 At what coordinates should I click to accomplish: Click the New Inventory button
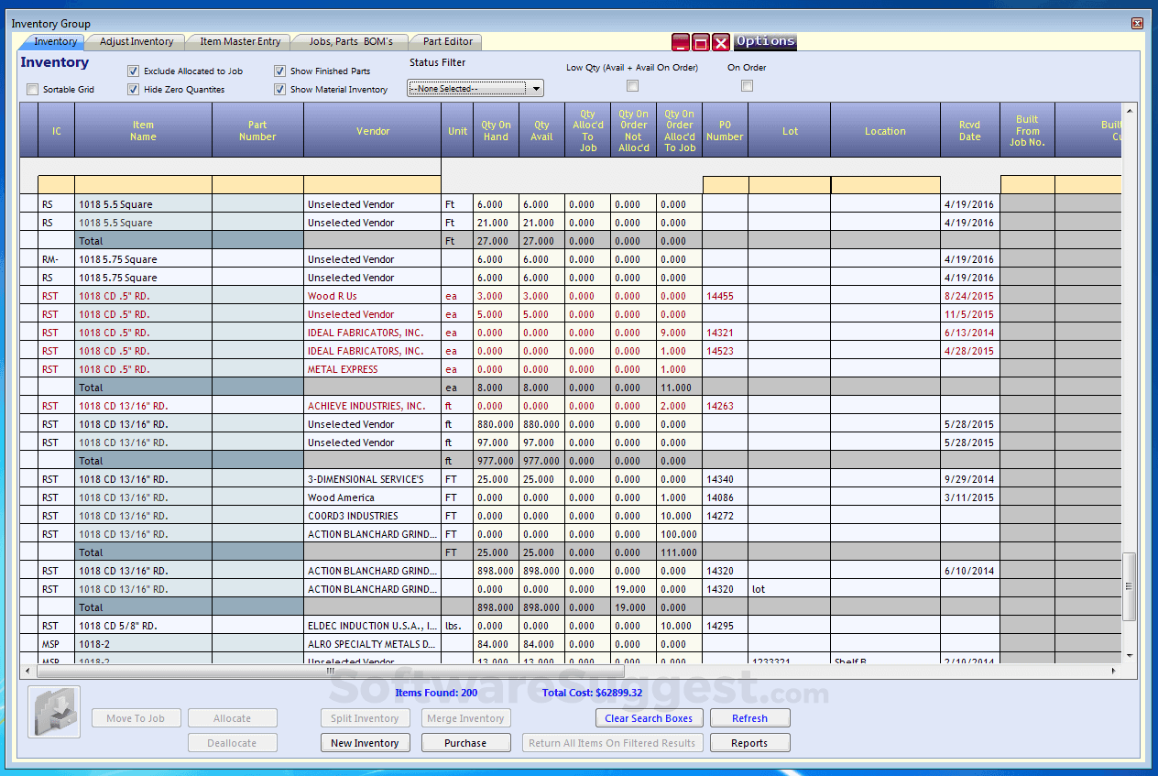point(365,743)
